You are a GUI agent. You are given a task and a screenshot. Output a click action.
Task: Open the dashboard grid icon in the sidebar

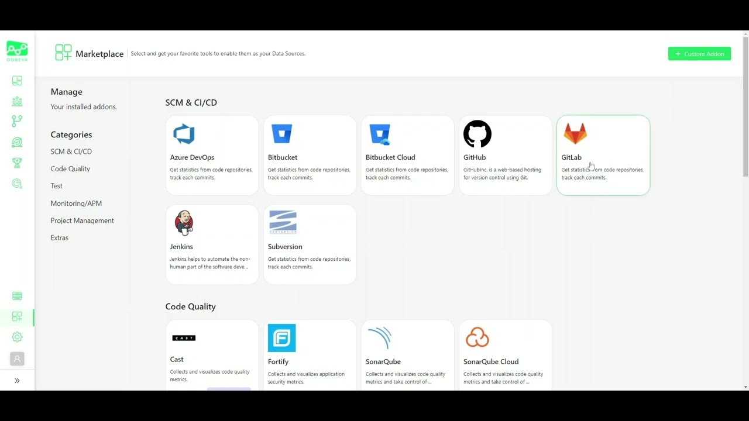point(17,81)
